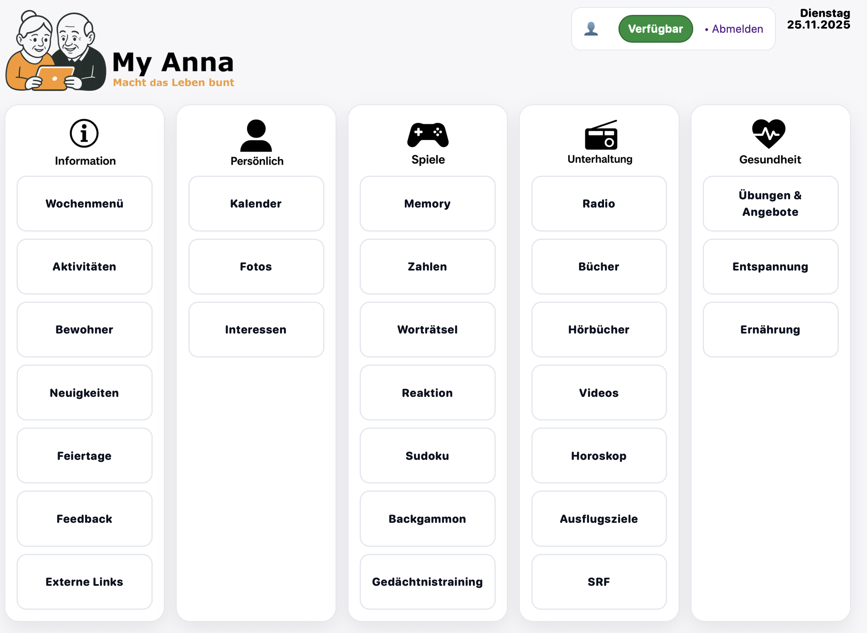Viewport: 867px width, 633px height.
Task: Click the Spiele gamepad icon
Action: pyautogui.click(x=428, y=135)
